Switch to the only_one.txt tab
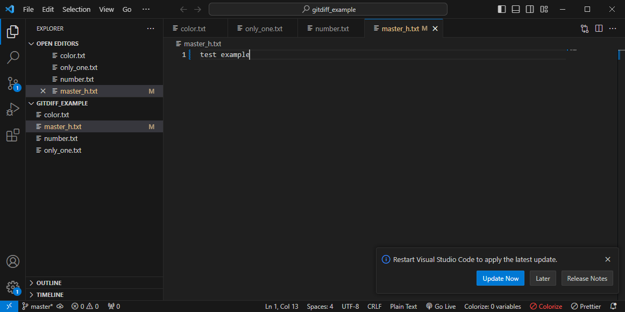 pyautogui.click(x=263, y=29)
